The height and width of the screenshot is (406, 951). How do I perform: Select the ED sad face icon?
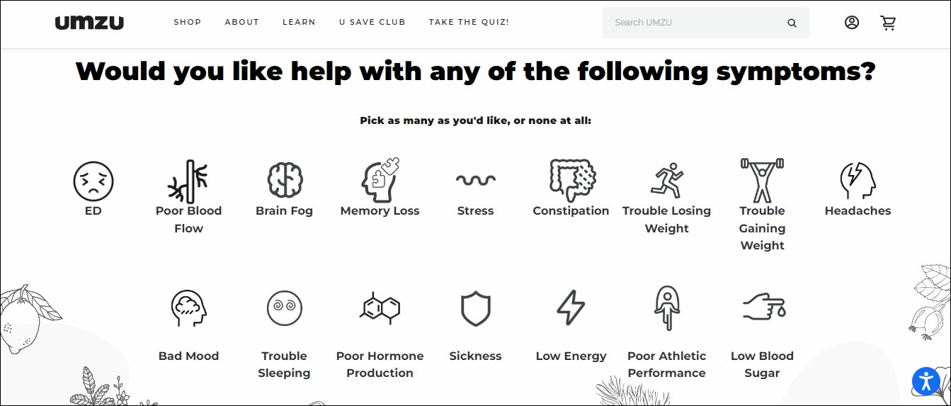(93, 180)
